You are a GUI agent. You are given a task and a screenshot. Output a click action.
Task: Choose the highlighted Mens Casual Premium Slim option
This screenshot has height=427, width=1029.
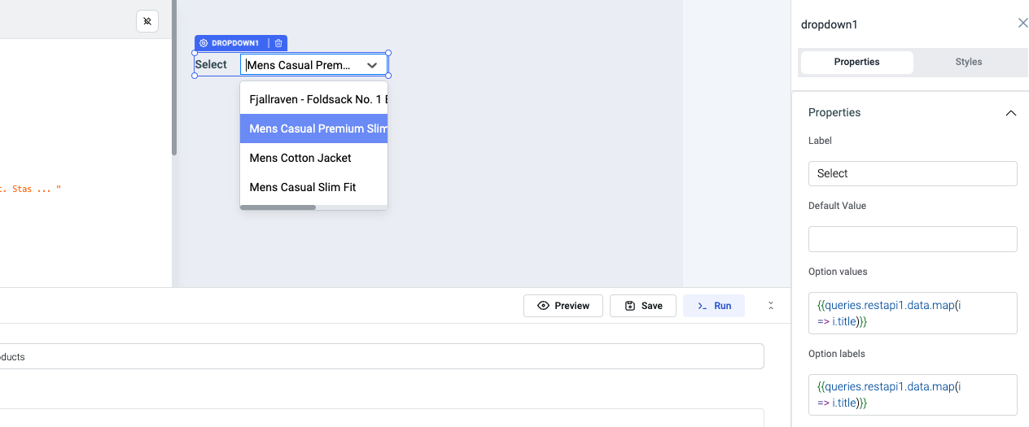(314, 129)
